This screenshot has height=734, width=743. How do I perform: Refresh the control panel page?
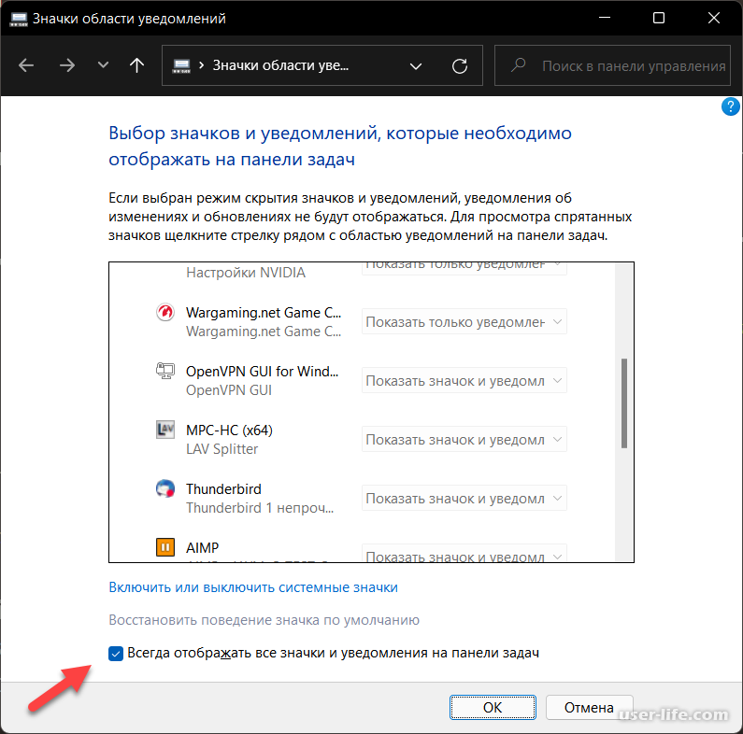coord(460,65)
